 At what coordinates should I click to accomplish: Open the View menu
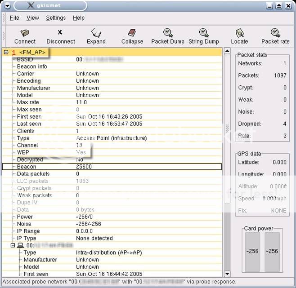(x=33, y=18)
